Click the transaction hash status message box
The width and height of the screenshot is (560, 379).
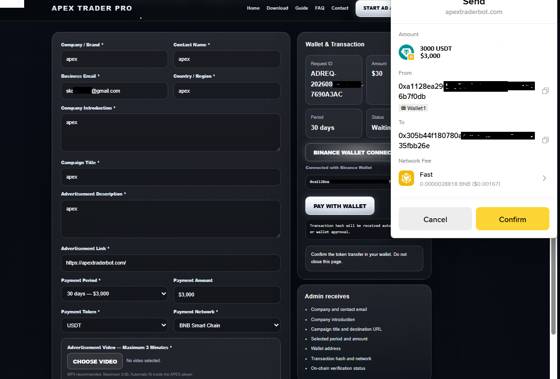[348, 229]
